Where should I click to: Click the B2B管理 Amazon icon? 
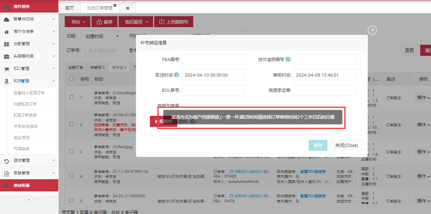pyautogui.click(x=6, y=81)
